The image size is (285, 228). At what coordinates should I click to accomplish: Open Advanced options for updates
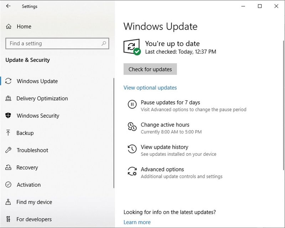point(162,169)
